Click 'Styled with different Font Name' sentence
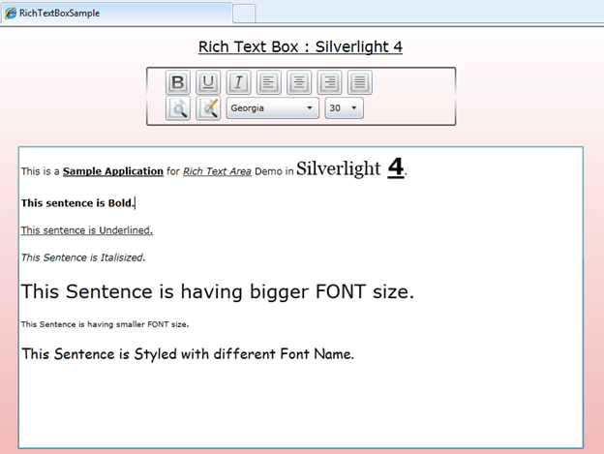This screenshot has width=604, height=454. coord(188,354)
